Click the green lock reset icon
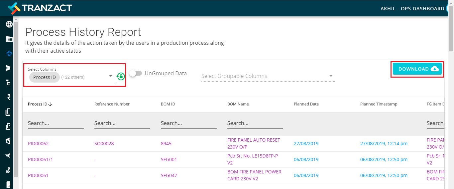This screenshot has width=454, height=189. coord(120,77)
